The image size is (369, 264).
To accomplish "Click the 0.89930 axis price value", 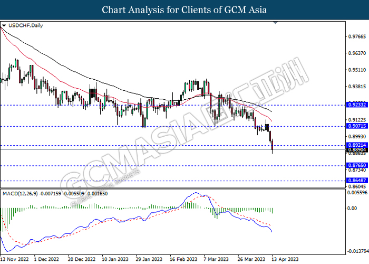I will pos(357,136).
